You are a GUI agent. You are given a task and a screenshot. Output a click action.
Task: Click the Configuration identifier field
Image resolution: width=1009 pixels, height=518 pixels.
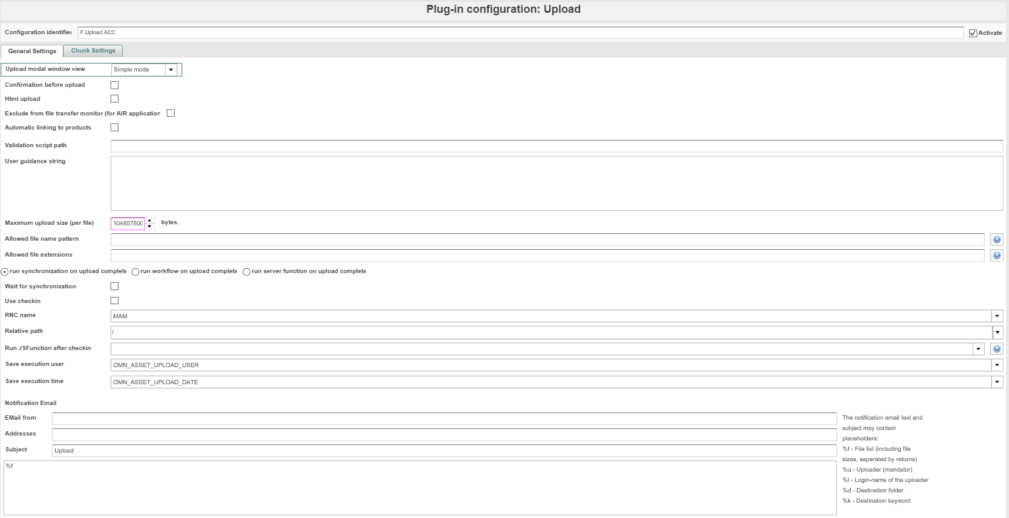tap(520, 32)
